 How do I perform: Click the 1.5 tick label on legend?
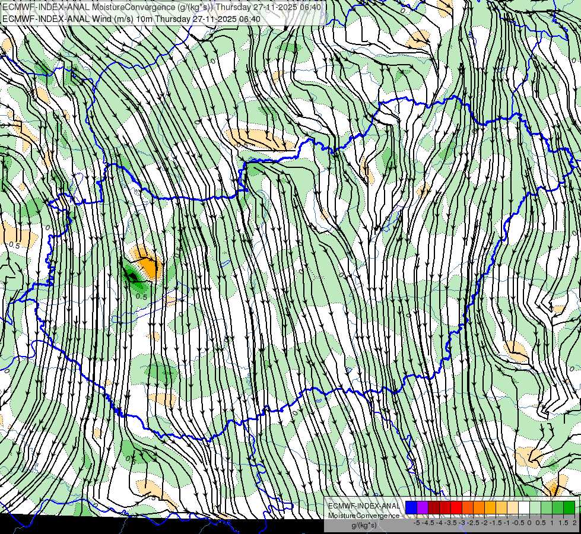(x=564, y=523)
